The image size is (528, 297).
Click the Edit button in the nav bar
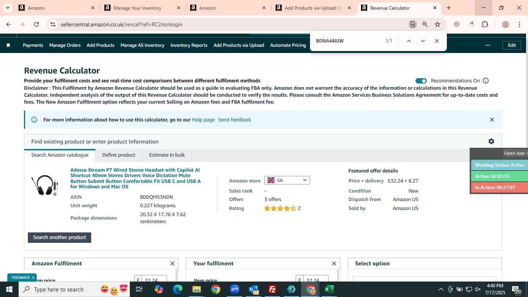512,45
